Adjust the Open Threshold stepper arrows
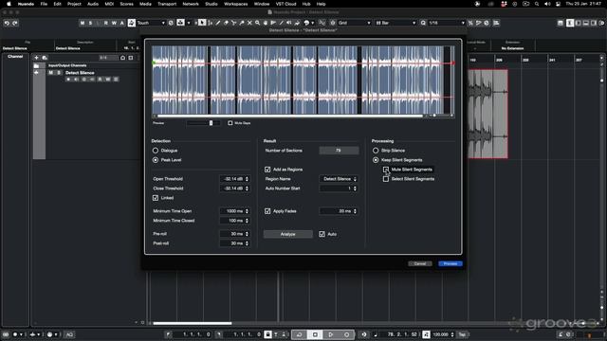Screen dimensions: 607x341 247,179
